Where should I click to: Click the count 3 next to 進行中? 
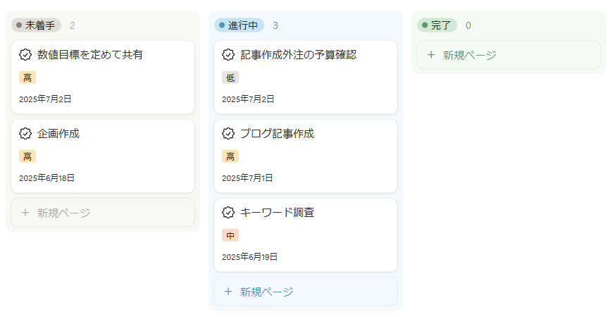click(x=275, y=25)
